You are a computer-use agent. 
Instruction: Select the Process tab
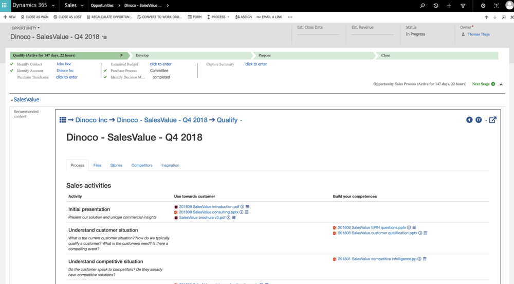tap(78, 165)
